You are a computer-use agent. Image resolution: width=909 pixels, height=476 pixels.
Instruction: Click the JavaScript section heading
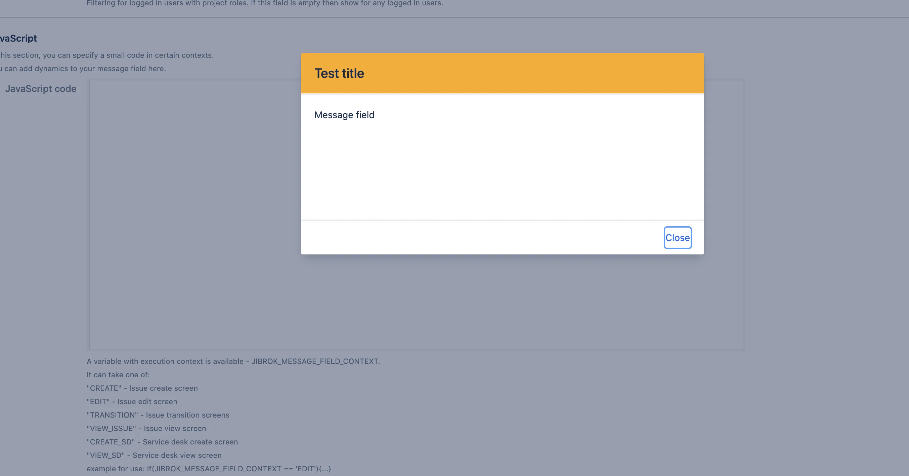(x=18, y=38)
